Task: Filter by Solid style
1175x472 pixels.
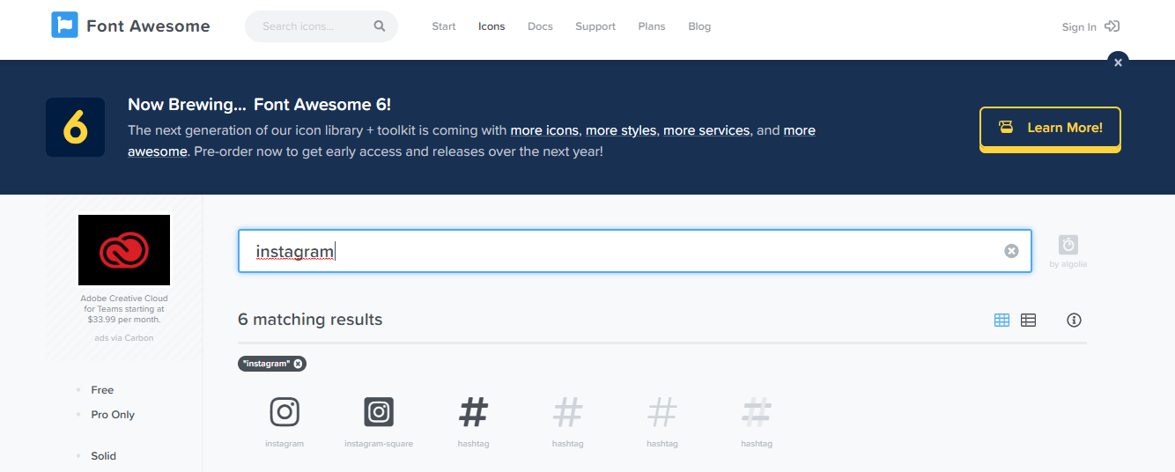Action: coord(103,456)
